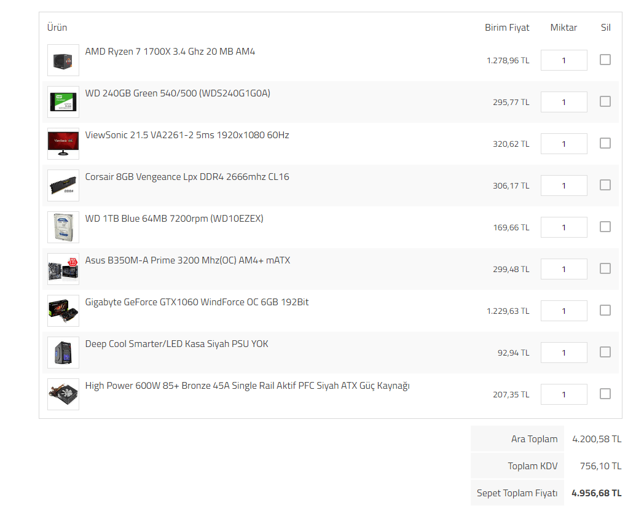
Task: Open the Gigabyte GTX1060 graphics card image
Action: [x=63, y=311]
